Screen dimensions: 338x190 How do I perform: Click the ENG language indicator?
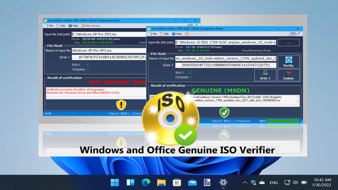(x=274, y=182)
